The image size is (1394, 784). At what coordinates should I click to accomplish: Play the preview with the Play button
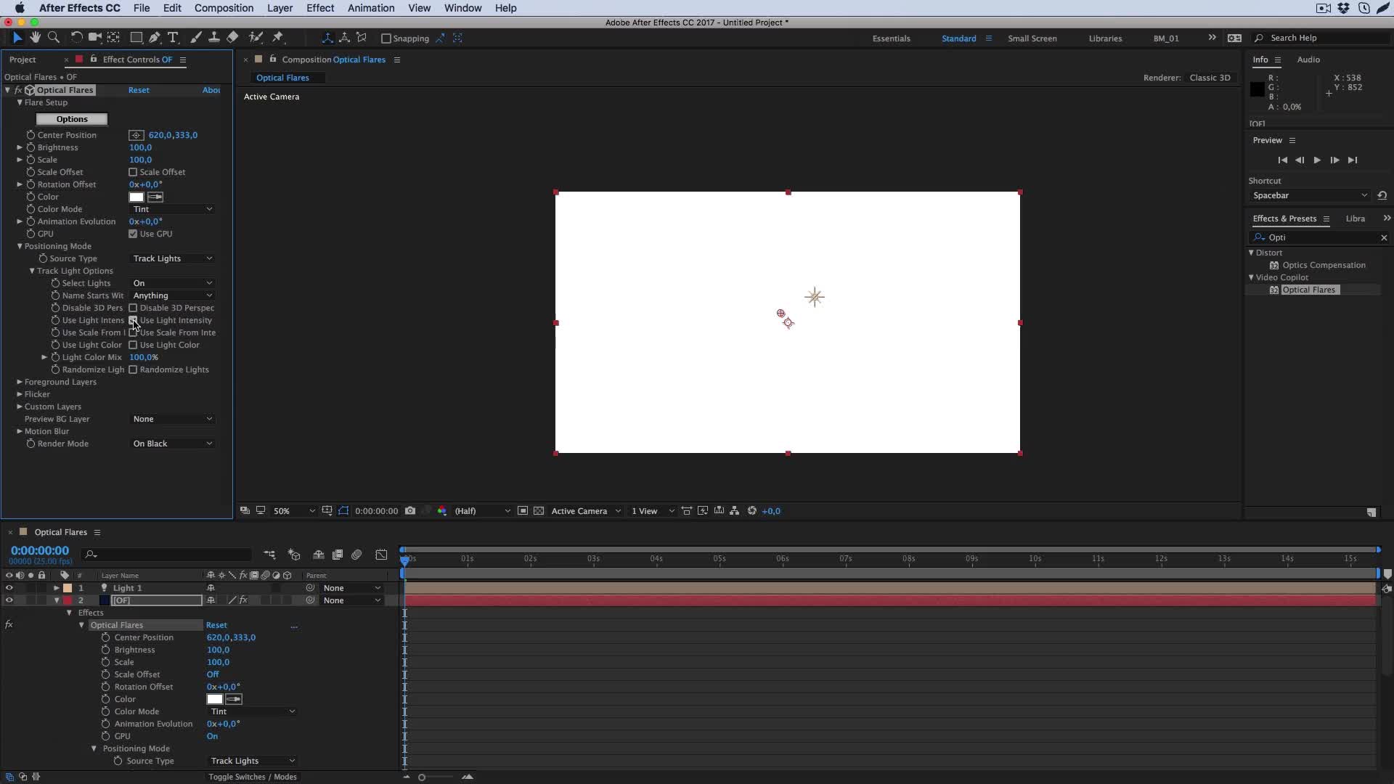1317,160
